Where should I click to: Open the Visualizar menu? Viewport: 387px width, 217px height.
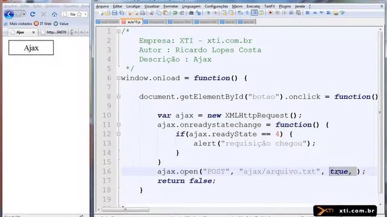[152, 6]
